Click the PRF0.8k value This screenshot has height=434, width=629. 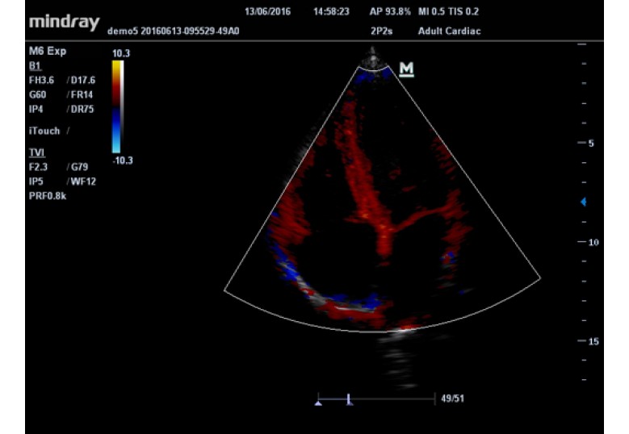coord(48,196)
